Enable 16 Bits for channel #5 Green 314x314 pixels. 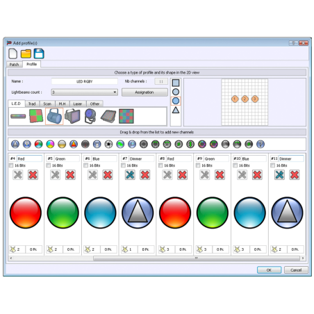tap(48, 165)
